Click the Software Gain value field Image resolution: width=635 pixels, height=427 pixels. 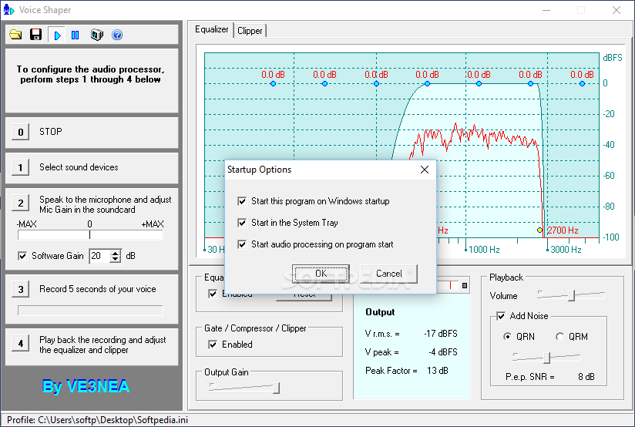[99, 256]
